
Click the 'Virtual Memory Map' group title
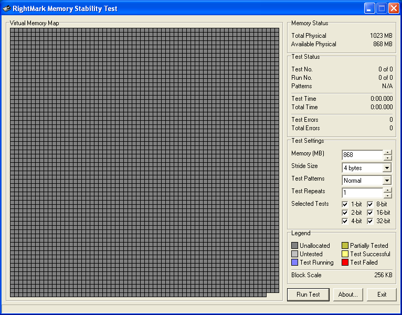34,23
